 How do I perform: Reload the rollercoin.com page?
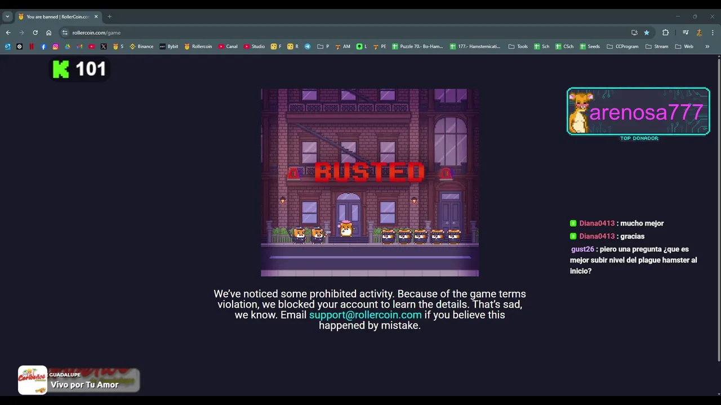pyautogui.click(x=35, y=33)
